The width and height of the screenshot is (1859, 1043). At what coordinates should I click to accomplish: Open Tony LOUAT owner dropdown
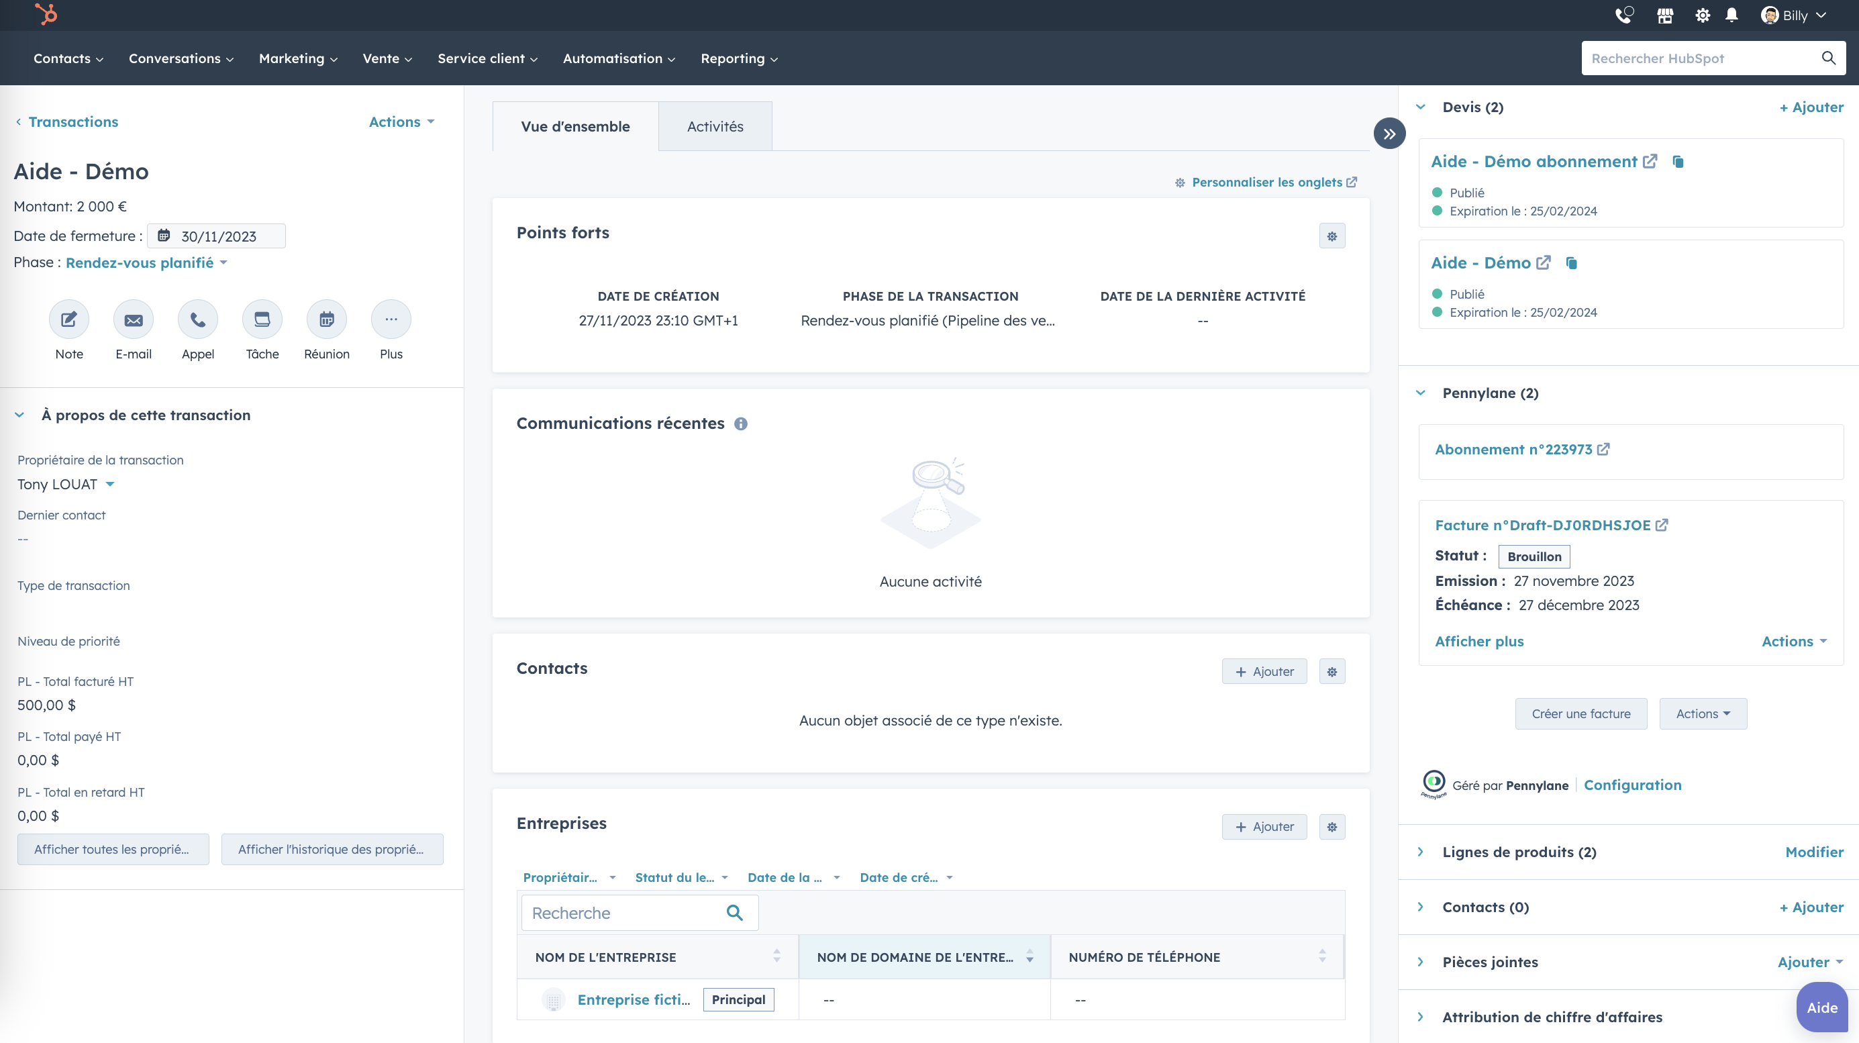pos(66,485)
